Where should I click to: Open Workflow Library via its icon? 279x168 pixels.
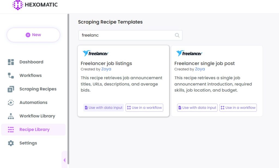coord(11,116)
